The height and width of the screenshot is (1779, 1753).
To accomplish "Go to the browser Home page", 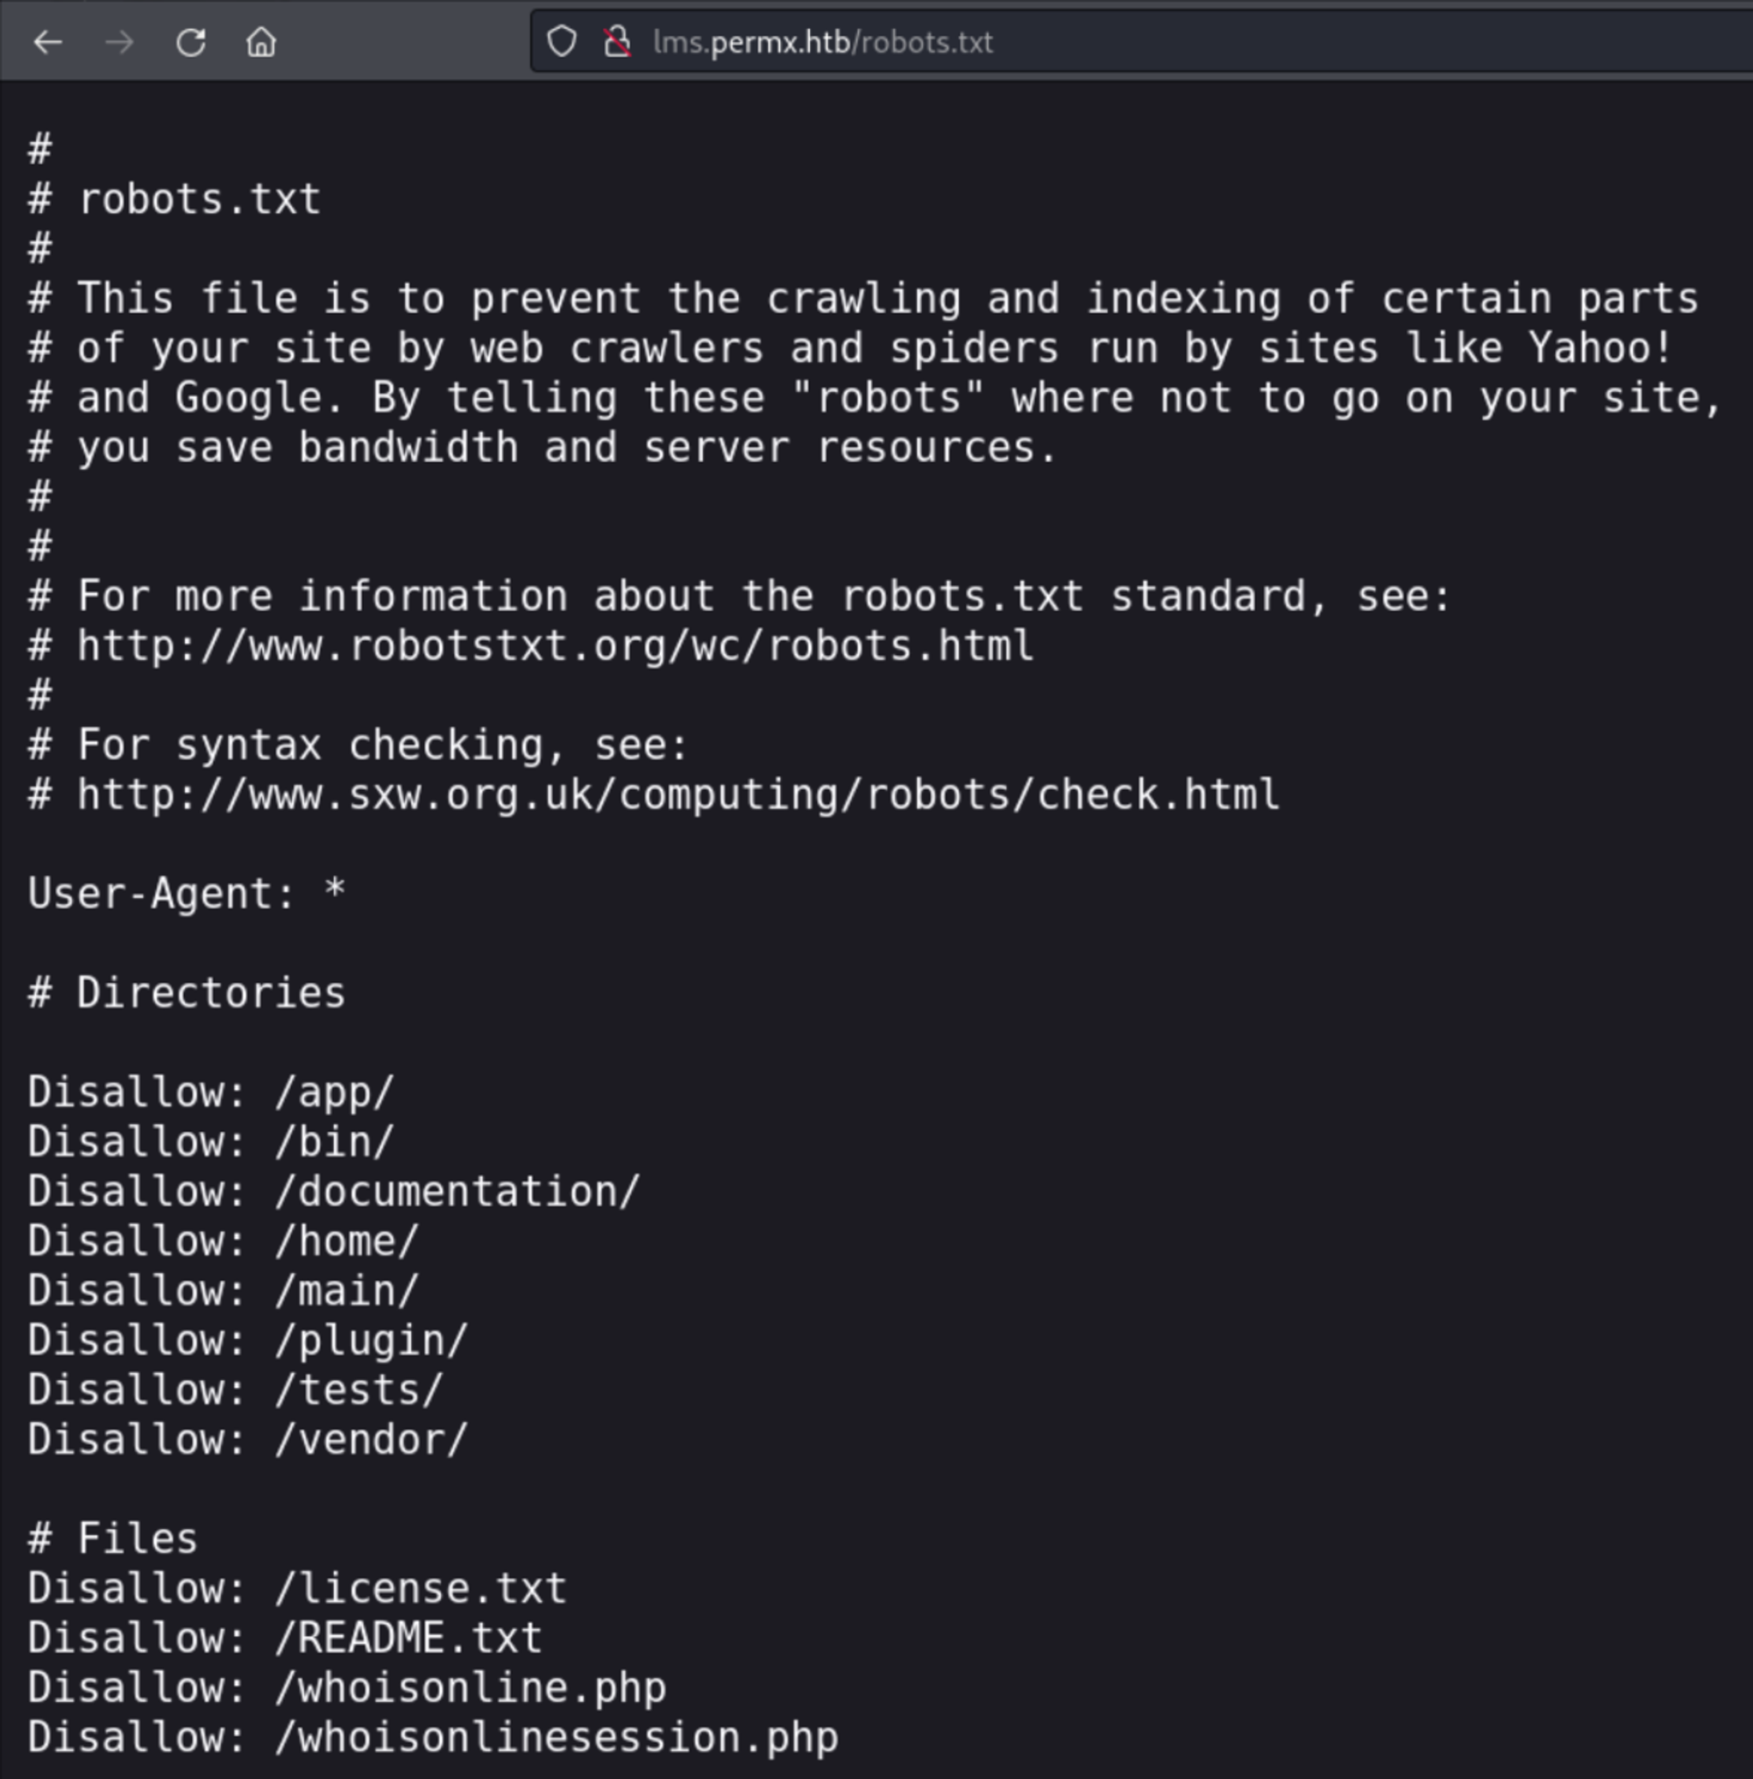I will click(261, 42).
